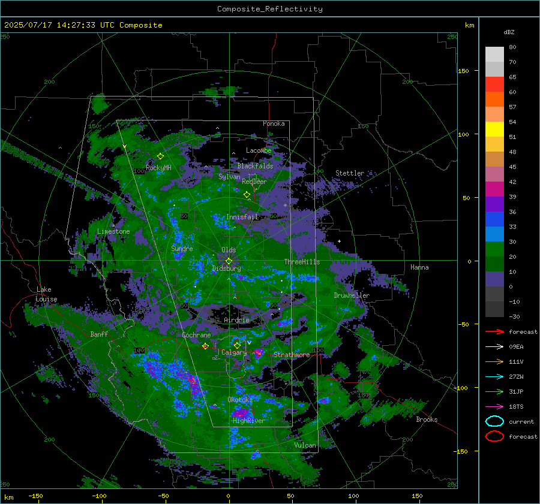Select the violet purple swatch in the dBZ scale
Image resolution: width=540 pixels, height=504 pixels.
click(494, 204)
